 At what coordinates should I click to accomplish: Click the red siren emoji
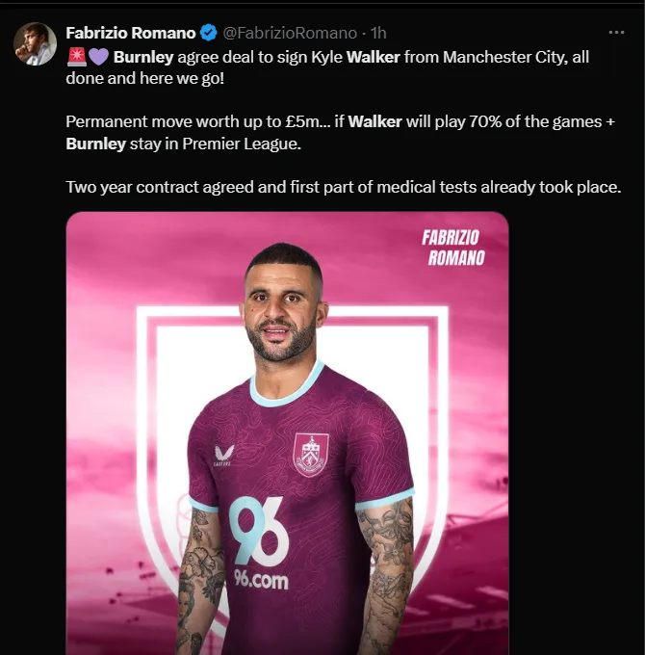click(x=77, y=57)
